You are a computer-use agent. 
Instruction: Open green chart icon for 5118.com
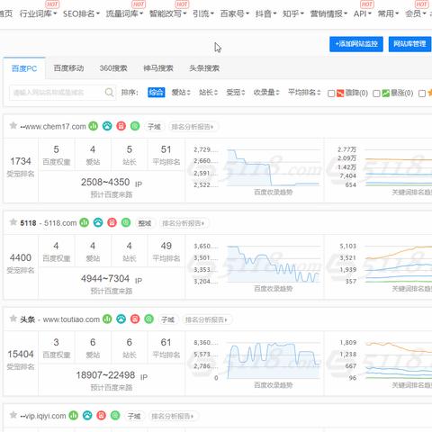pos(84,222)
